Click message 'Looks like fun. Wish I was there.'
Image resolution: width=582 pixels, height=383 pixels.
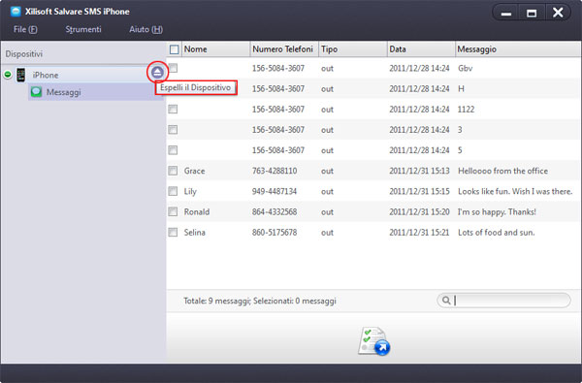(515, 192)
